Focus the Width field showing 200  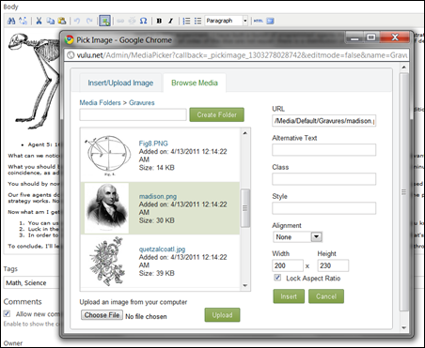288,265
